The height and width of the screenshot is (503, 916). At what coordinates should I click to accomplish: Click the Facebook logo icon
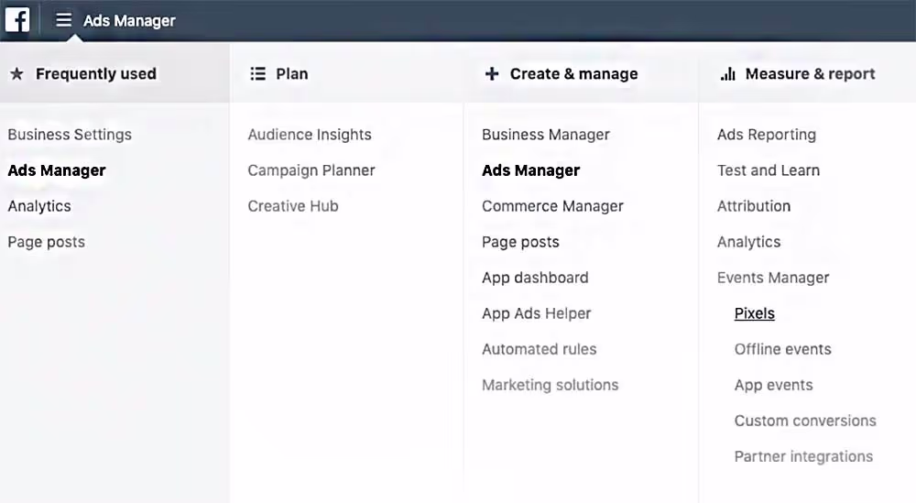coord(17,20)
